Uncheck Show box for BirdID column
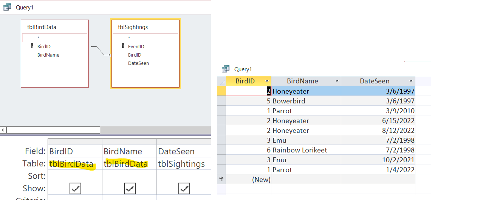The width and height of the screenshot is (497, 200). [x=76, y=189]
